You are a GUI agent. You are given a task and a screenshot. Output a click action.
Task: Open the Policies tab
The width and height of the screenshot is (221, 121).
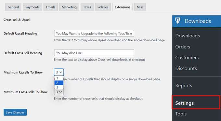tap(103, 7)
